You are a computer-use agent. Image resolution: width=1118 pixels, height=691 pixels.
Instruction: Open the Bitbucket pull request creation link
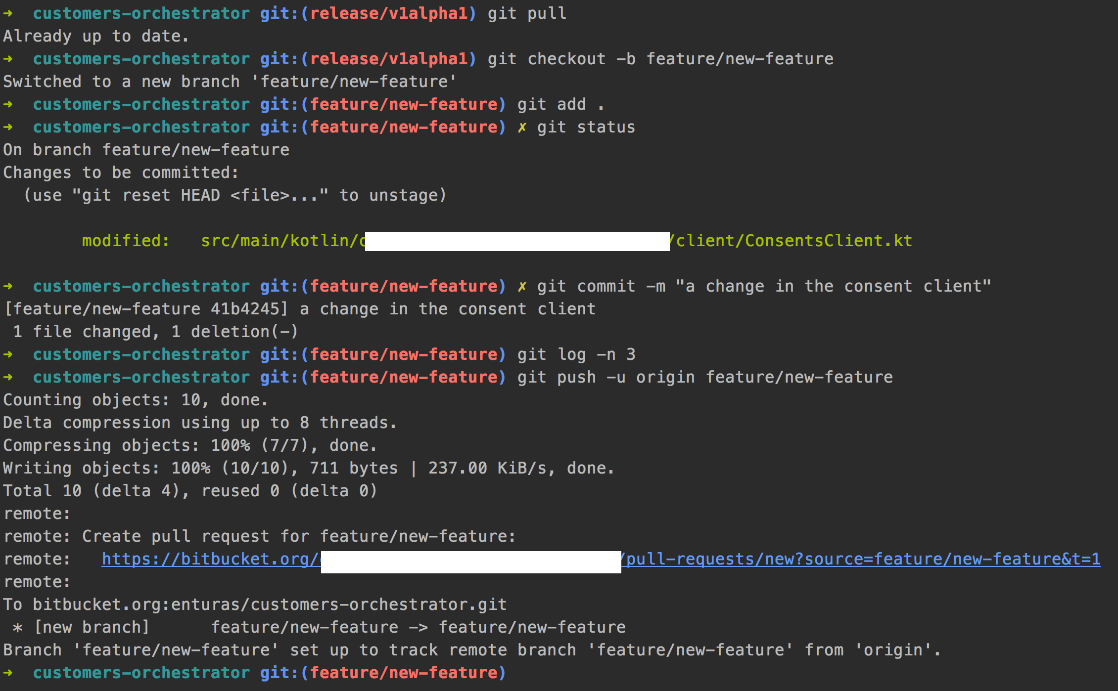click(601, 559)
